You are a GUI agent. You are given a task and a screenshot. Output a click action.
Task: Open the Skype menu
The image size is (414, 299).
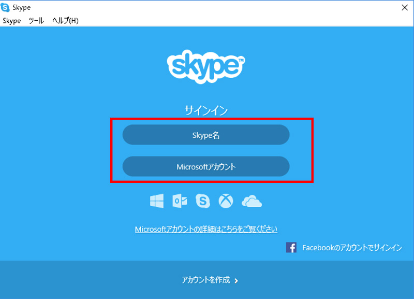click(x=10, y=21)
